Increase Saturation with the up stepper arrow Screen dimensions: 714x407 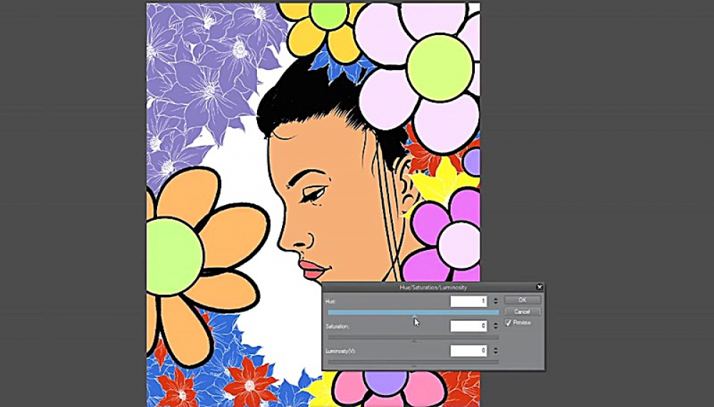(496, 323)
